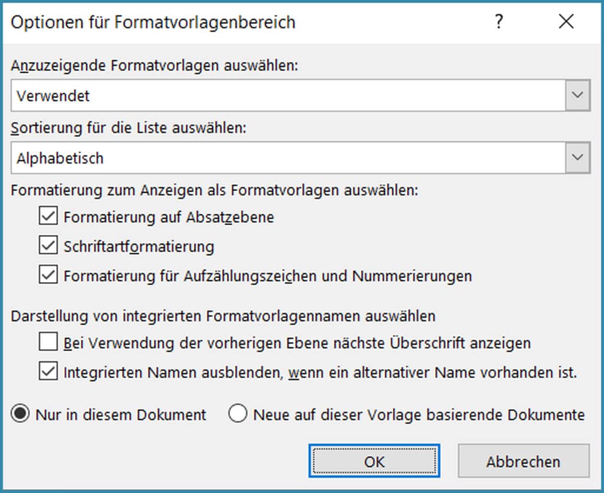Image resolution: width=604 pixels, height=493 pixels.
Task: Click the Darstellung von integrierten Formatvorlagennamen heading
Action: coord(223,316)
